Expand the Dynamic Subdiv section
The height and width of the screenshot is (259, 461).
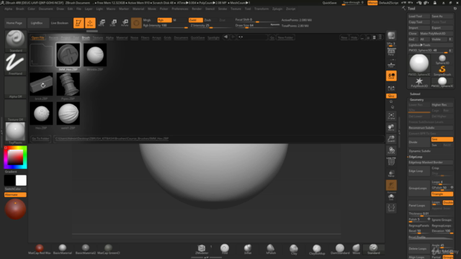[x=419, y=151]
